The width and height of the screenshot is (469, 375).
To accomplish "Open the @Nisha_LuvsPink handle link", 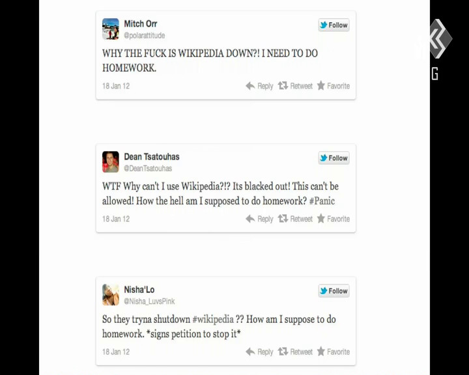I will pyautogui.click(x=149, y=301).
